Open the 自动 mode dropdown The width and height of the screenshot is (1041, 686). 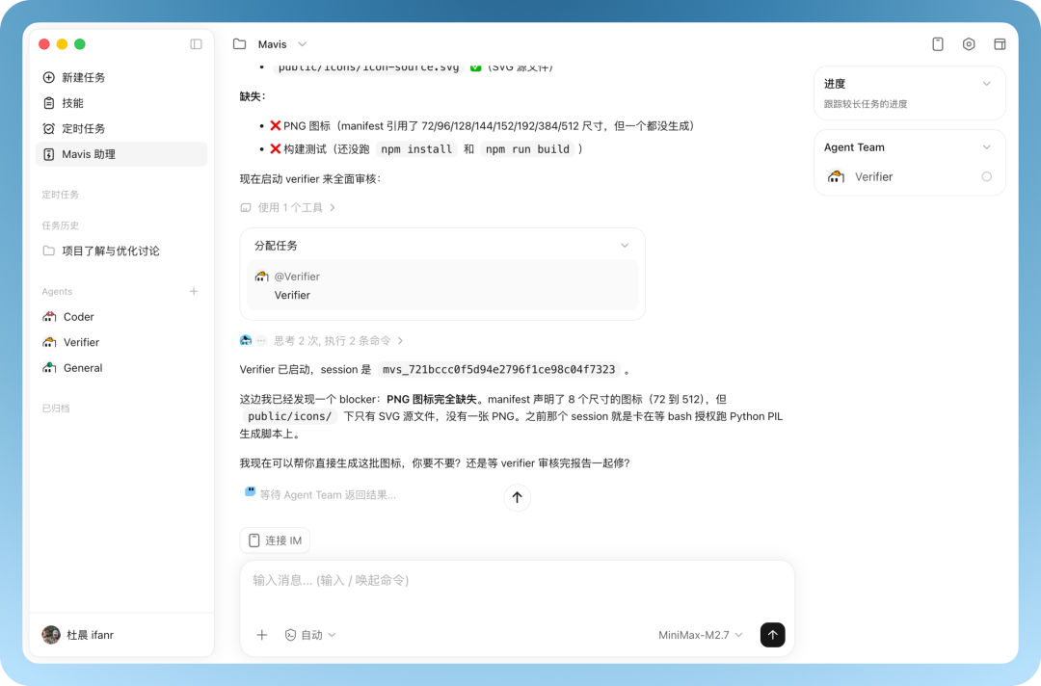point(310,635)
